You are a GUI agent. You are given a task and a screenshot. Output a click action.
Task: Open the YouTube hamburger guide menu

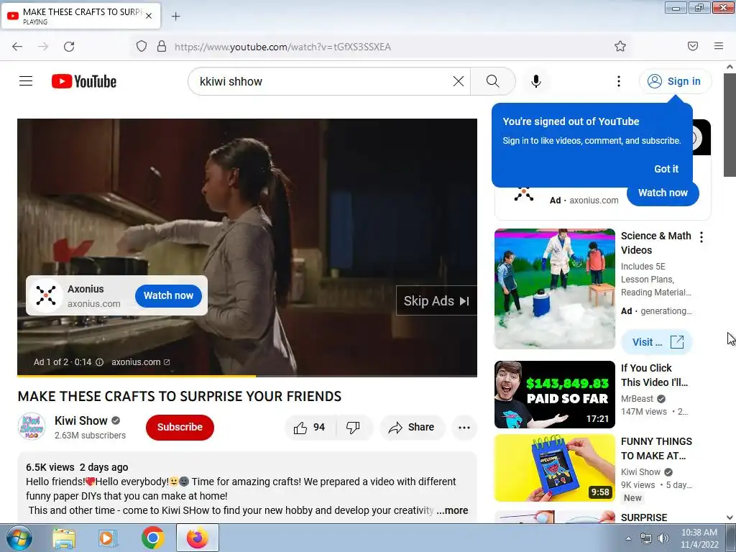tap(26, 81)
